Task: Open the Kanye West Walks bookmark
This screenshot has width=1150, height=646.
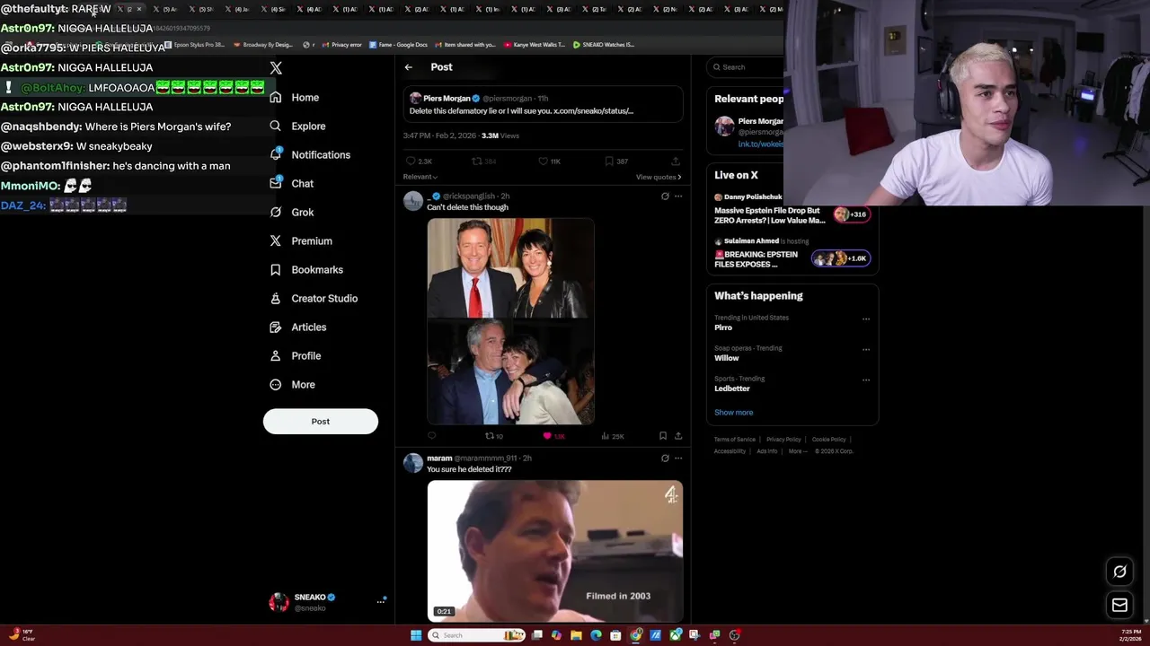Action: tap(535, 44)
